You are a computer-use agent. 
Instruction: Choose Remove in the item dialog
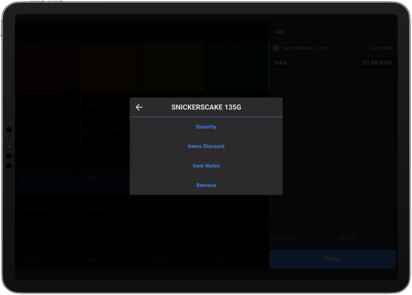[206, 185]
